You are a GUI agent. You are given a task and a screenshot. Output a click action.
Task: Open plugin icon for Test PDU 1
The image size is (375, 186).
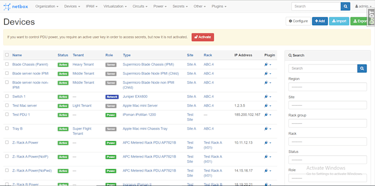266,114
